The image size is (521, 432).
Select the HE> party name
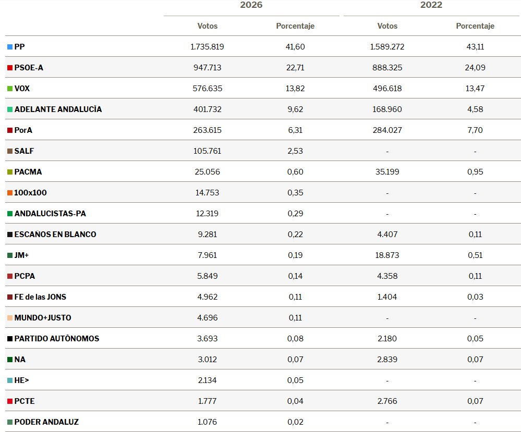pos(21,380)
